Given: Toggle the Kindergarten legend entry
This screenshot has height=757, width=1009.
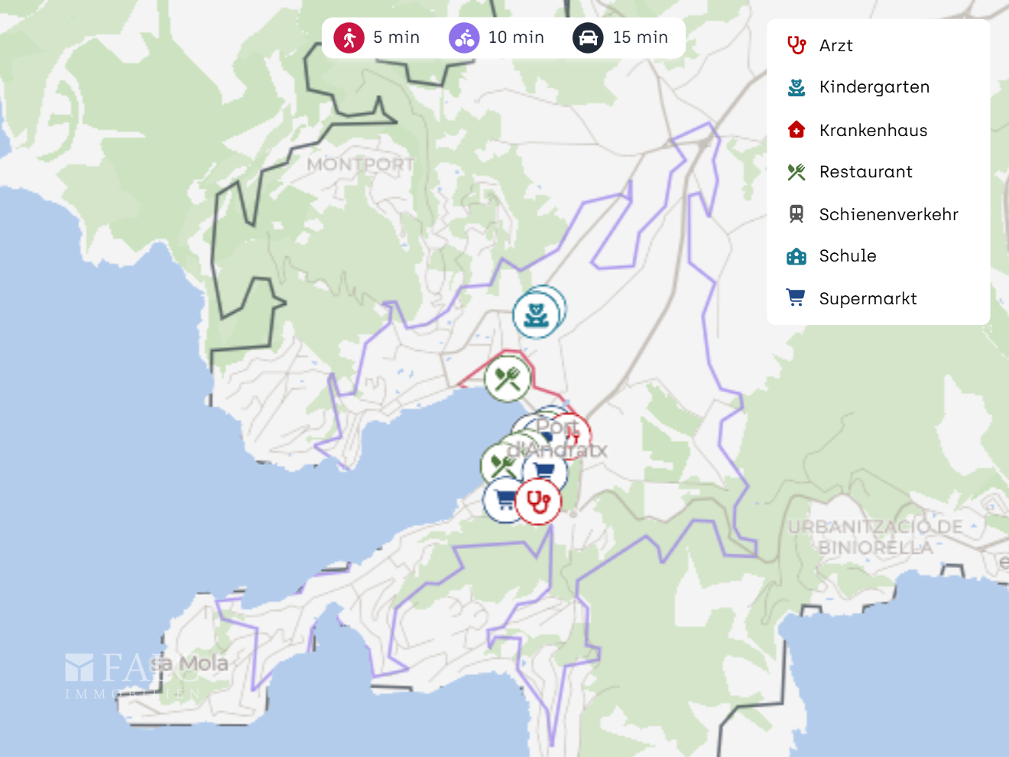Looking at the screenshot, I should (858, 87).
